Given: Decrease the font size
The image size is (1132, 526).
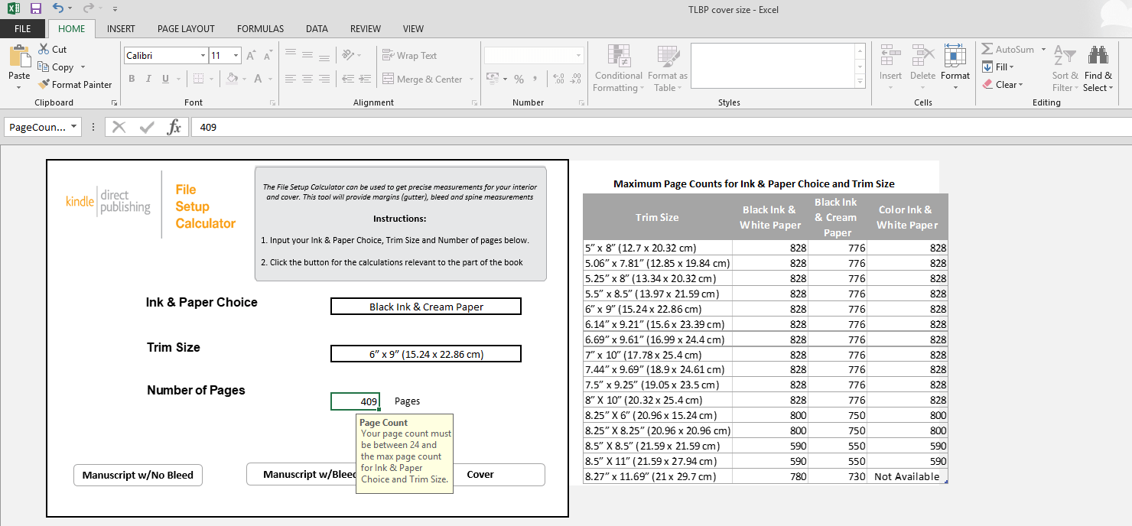Looking at the screenshot, I should (268, 56).
